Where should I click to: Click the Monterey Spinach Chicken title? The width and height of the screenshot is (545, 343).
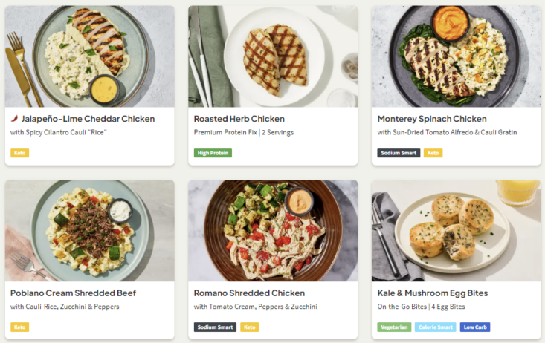[x=432, y=119]
